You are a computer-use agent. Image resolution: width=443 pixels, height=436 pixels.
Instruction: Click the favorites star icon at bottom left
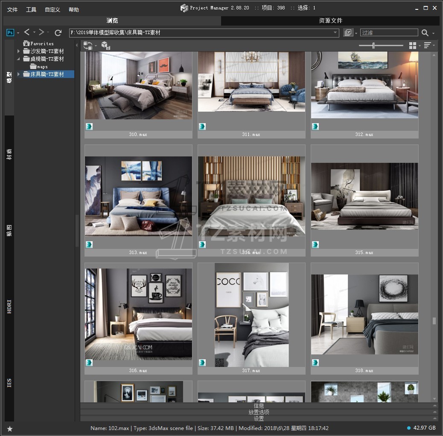pyautogui.click(x=10, y=428)
